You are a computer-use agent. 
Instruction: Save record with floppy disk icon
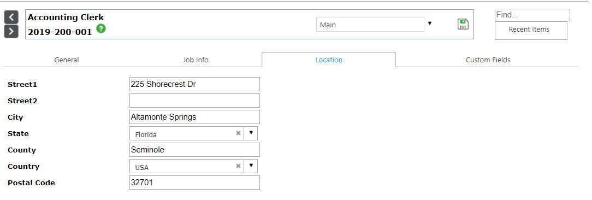[x=463, y=24]
